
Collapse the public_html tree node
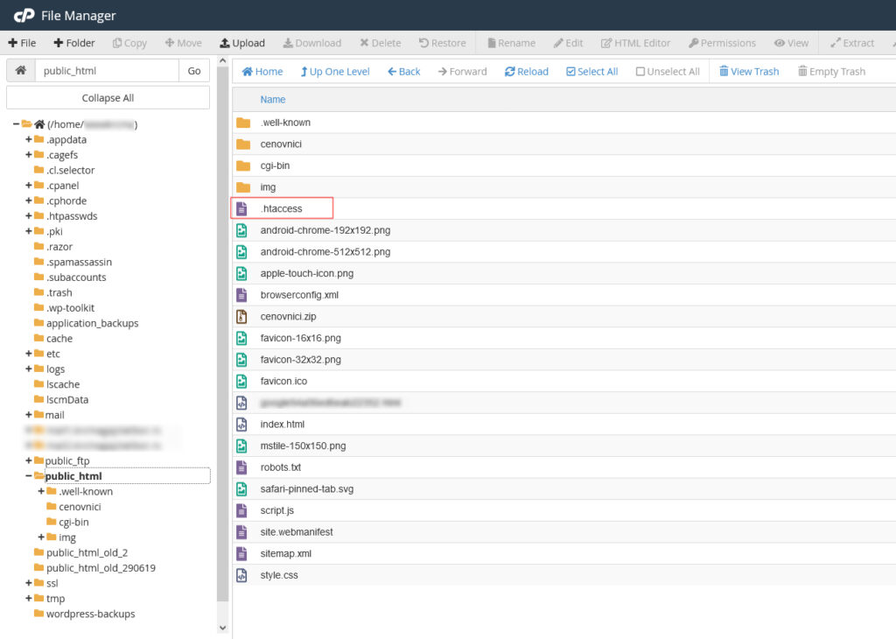click(29, 476)
